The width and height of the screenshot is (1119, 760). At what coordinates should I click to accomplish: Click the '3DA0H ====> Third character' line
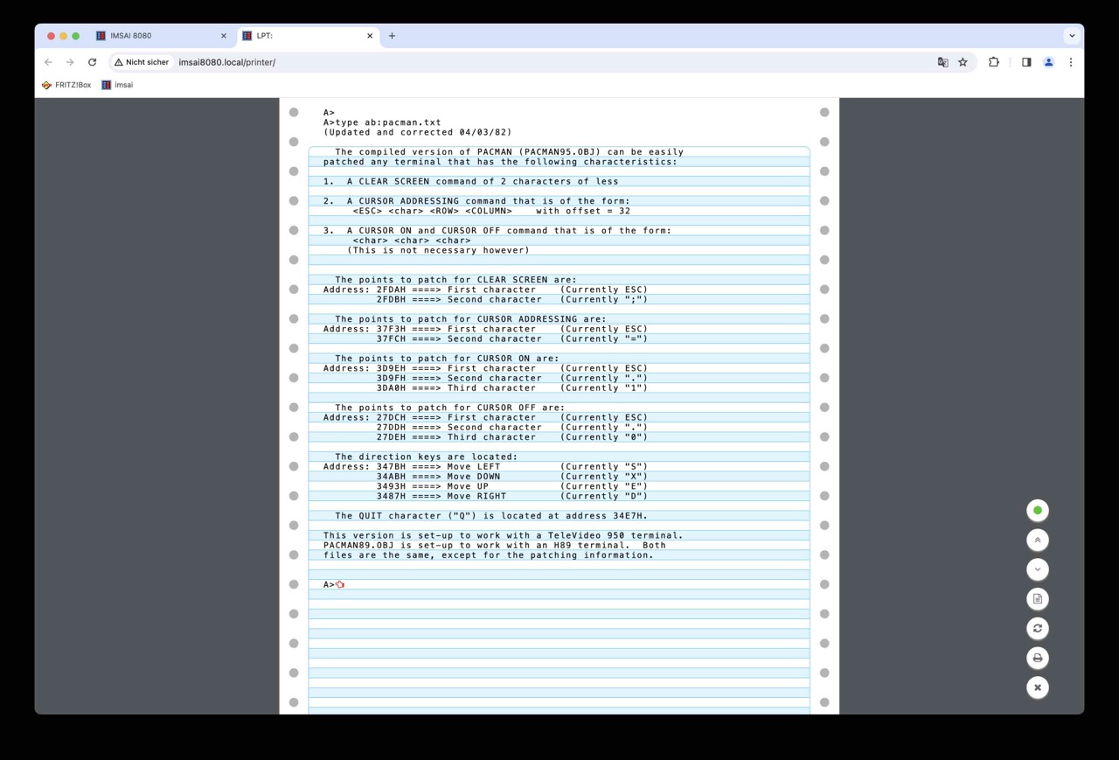[x=512, y=387]
